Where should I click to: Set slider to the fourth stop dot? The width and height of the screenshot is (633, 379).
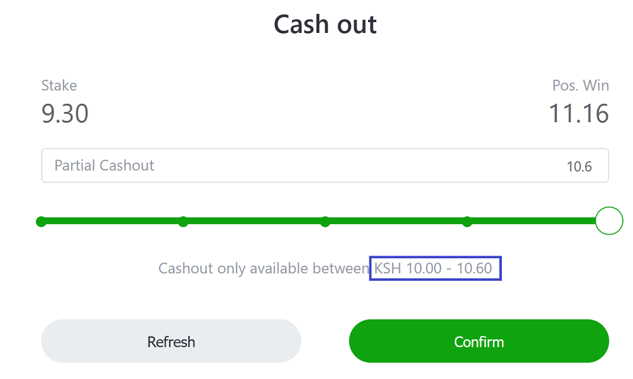(x=467, y=221)
